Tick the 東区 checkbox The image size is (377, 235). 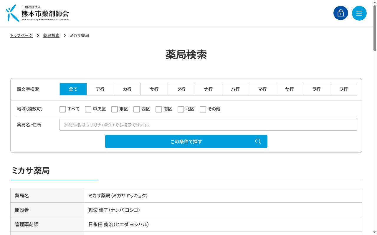pos(115,109)
